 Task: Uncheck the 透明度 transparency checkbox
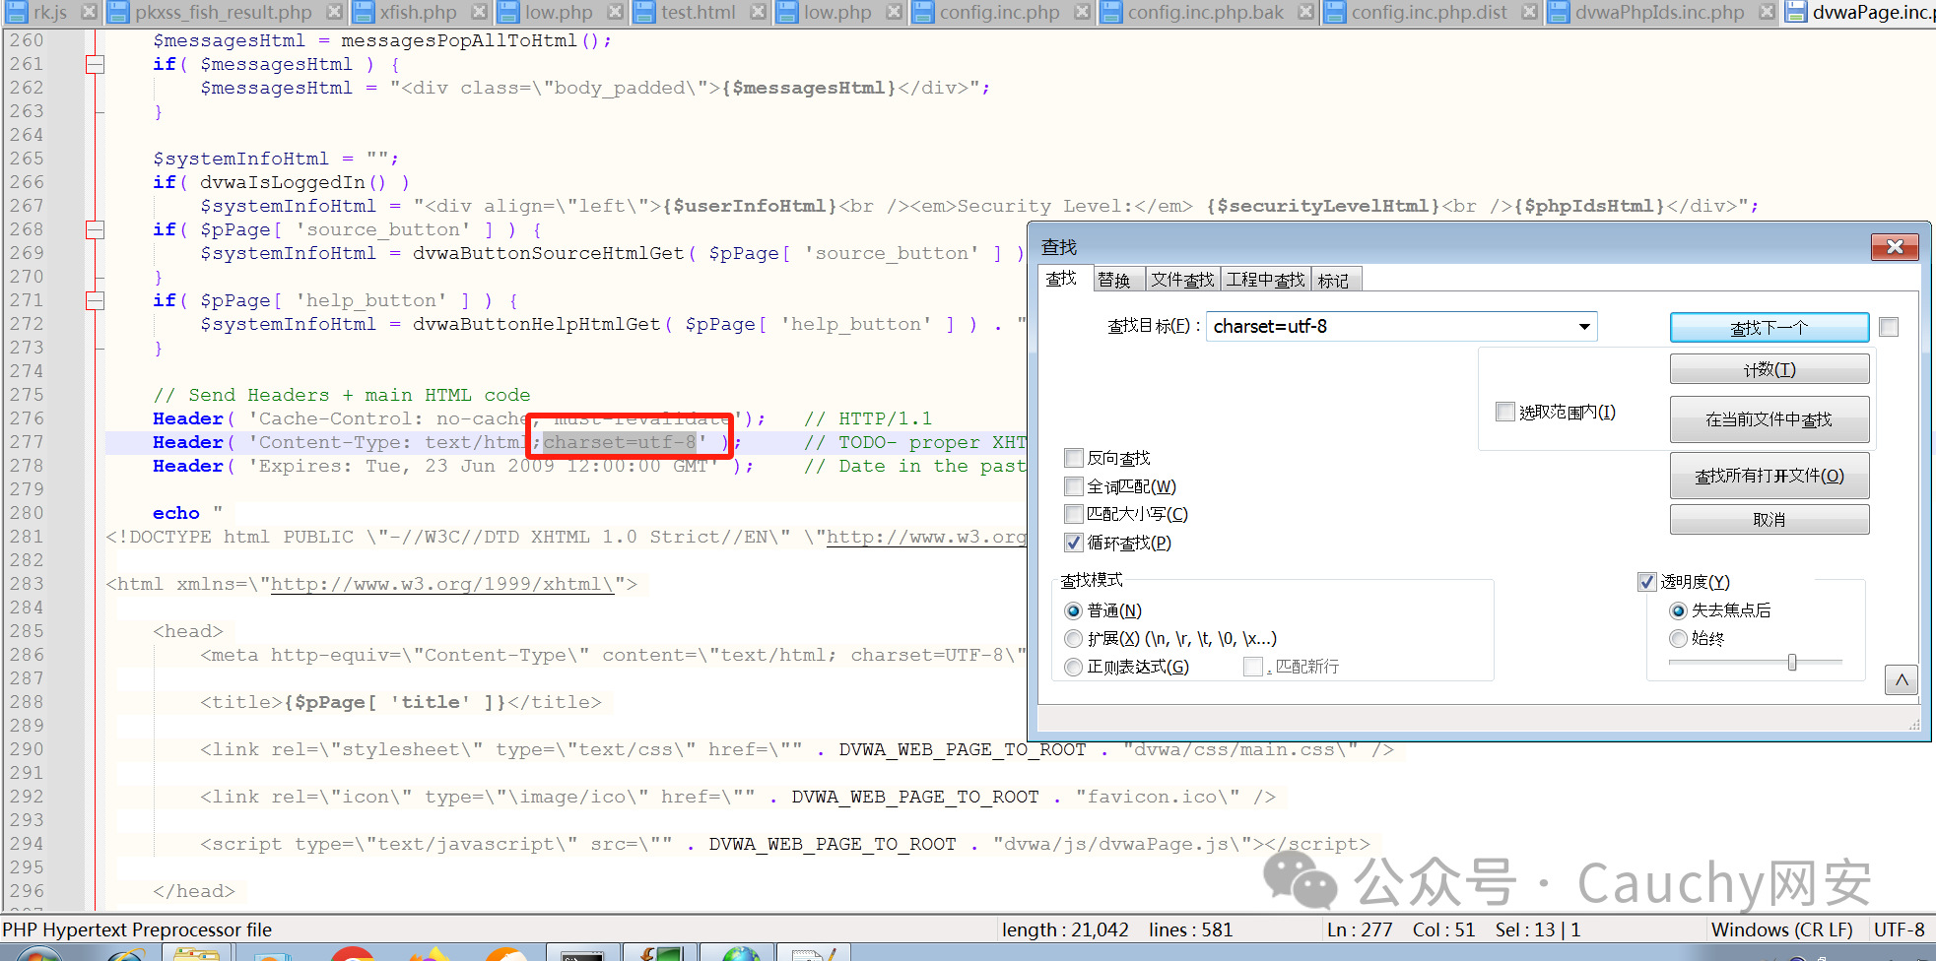pos(1647,582)
